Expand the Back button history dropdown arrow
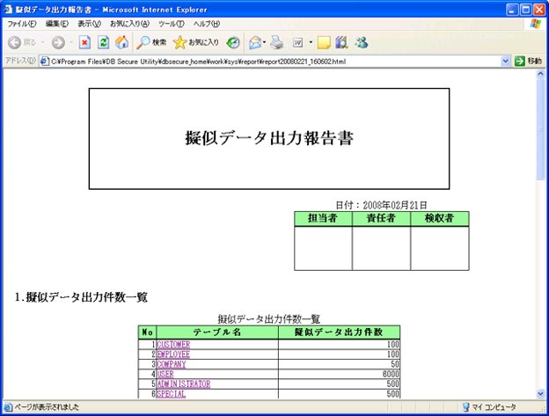Viewport: 549px width, 416px height. coord(43,43)
